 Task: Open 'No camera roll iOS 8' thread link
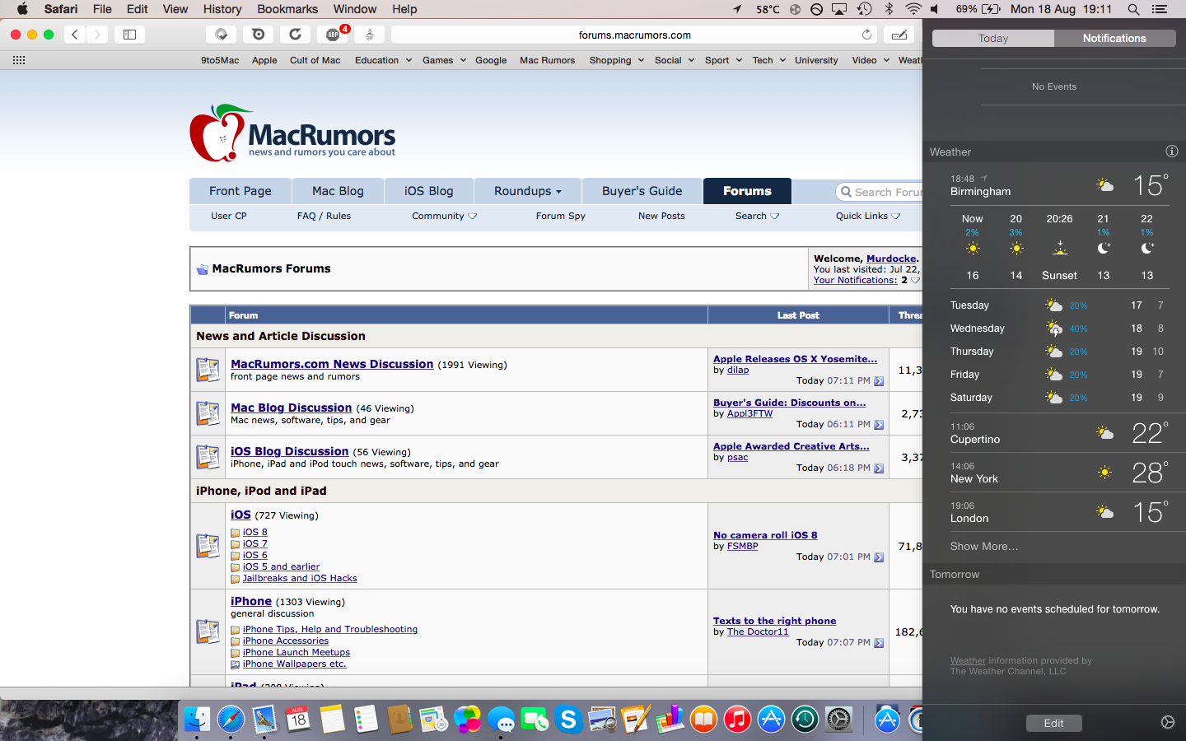click(765, 535)
